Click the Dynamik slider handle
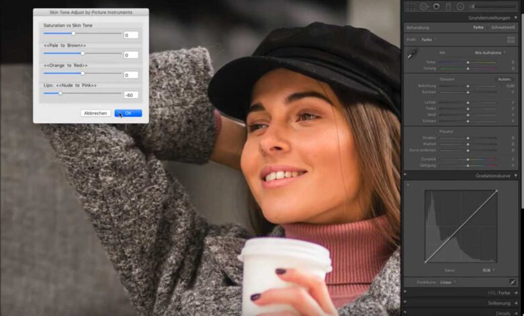This screenshot has height=316, width=524. (468, 159)
